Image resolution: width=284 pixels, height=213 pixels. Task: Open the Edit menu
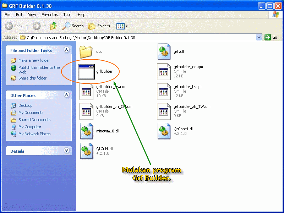(x=19, y=15)
